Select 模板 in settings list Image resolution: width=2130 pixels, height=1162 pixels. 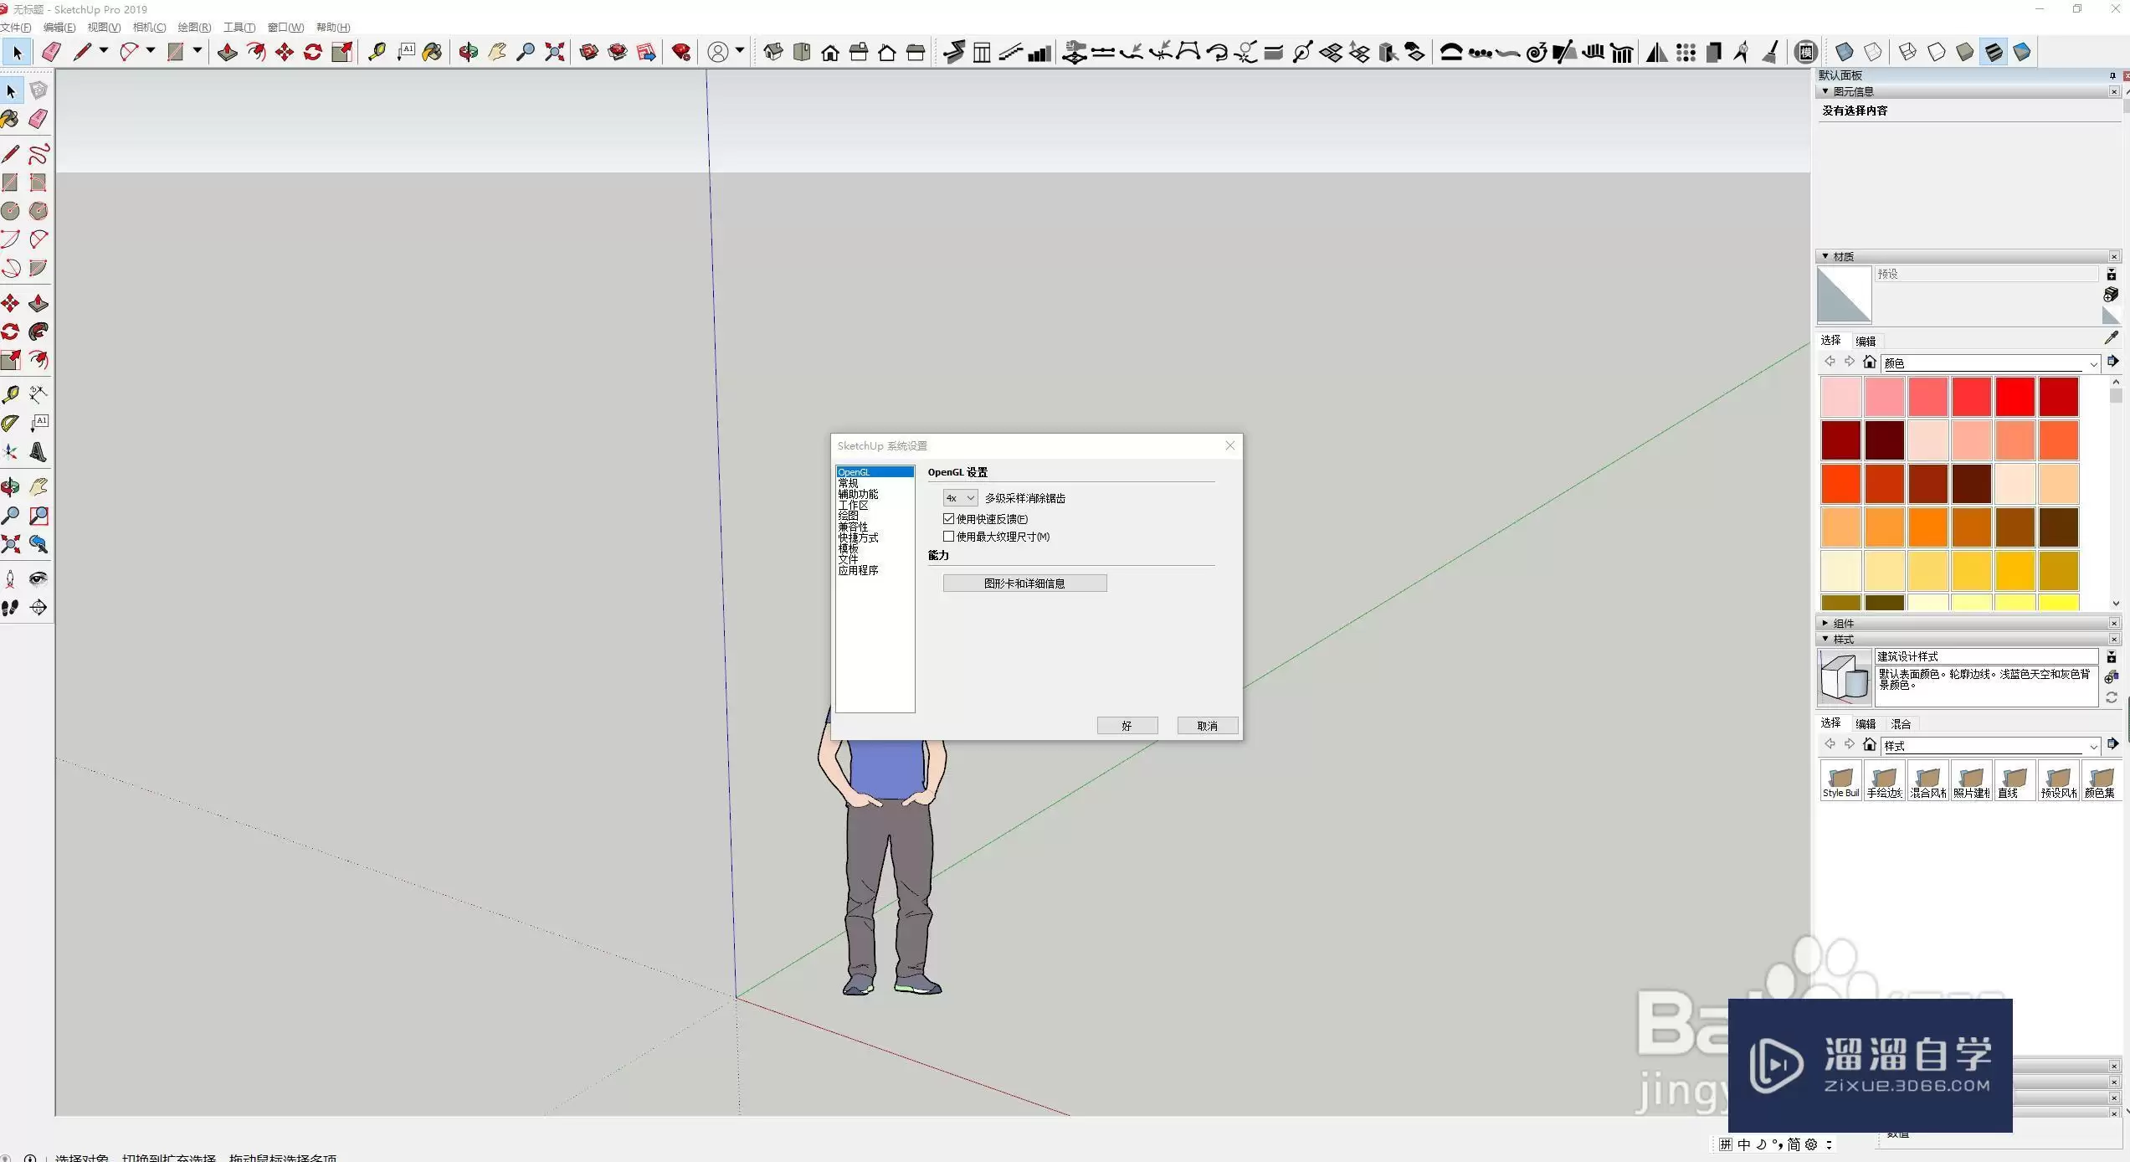[849, 549]
